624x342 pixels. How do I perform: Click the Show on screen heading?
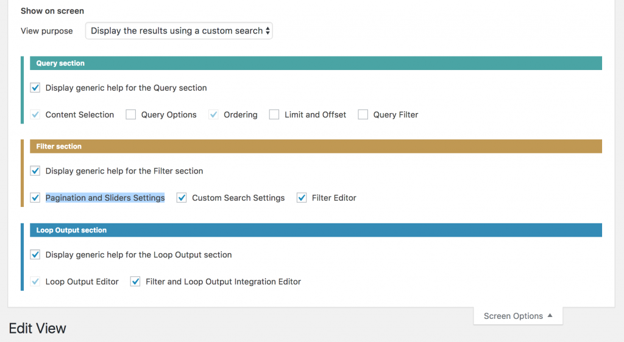point(52,11)
